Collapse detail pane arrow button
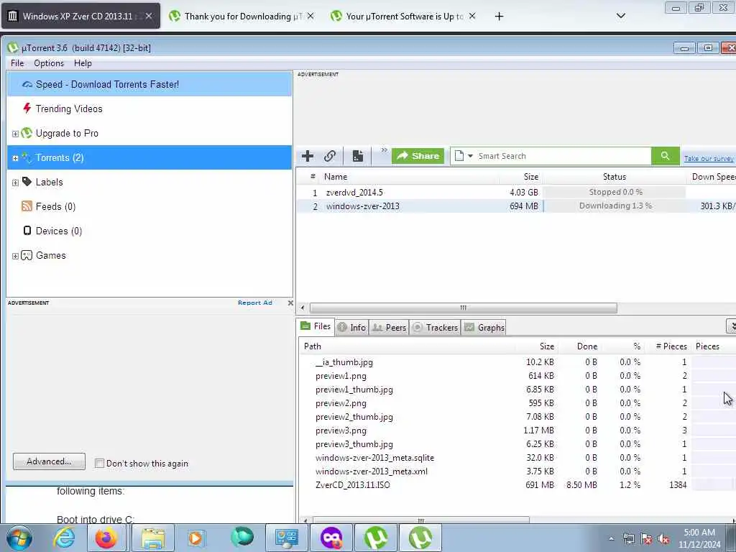This screenshot has height=552, width=736. tap(731, 326)
